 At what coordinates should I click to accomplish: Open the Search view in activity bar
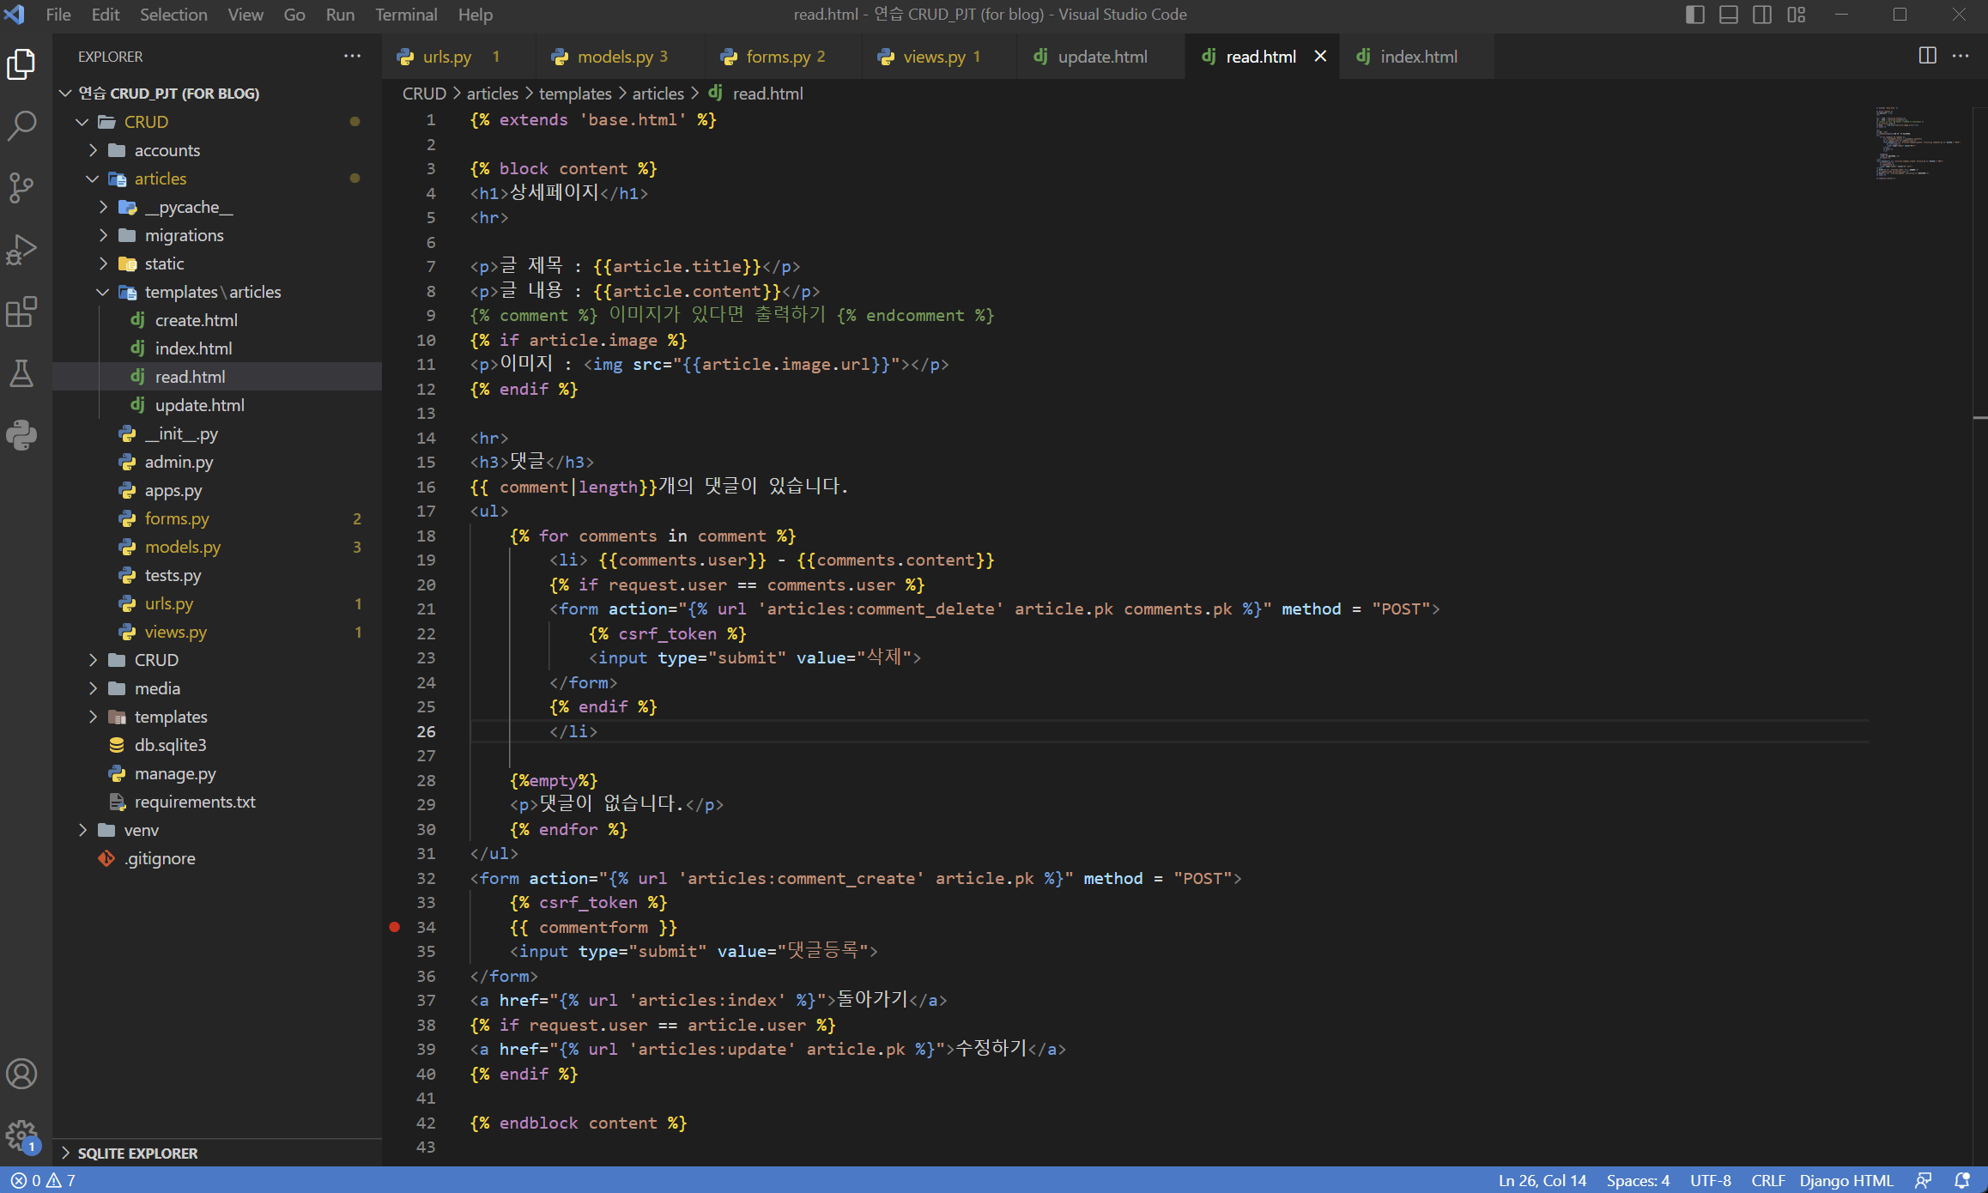tap(21, 125)
